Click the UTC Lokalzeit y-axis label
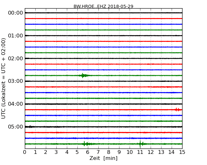This screenshot has height=165, width=207. pyautogui.click(x=4, y=79)
